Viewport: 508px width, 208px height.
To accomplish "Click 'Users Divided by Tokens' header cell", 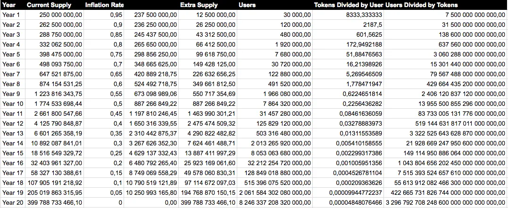I will (445, 5).
